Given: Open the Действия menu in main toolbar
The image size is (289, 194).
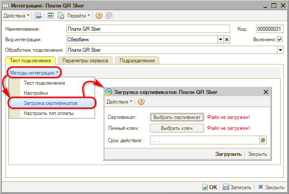Looking at the screenshot, I should click(x=16, y=16).
